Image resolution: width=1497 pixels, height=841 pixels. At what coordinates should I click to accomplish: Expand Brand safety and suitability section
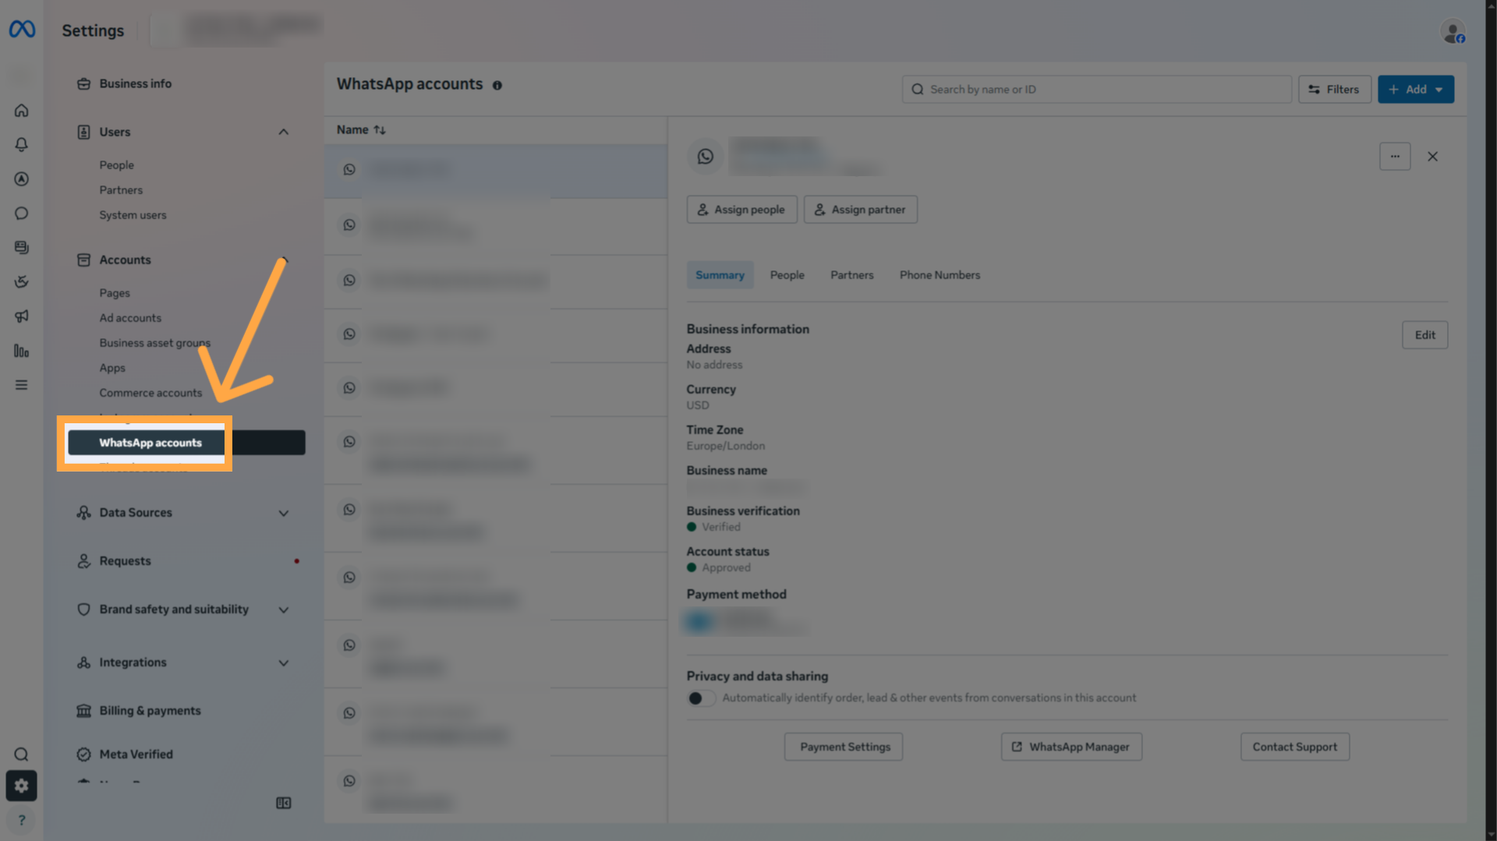pos(284,610)
